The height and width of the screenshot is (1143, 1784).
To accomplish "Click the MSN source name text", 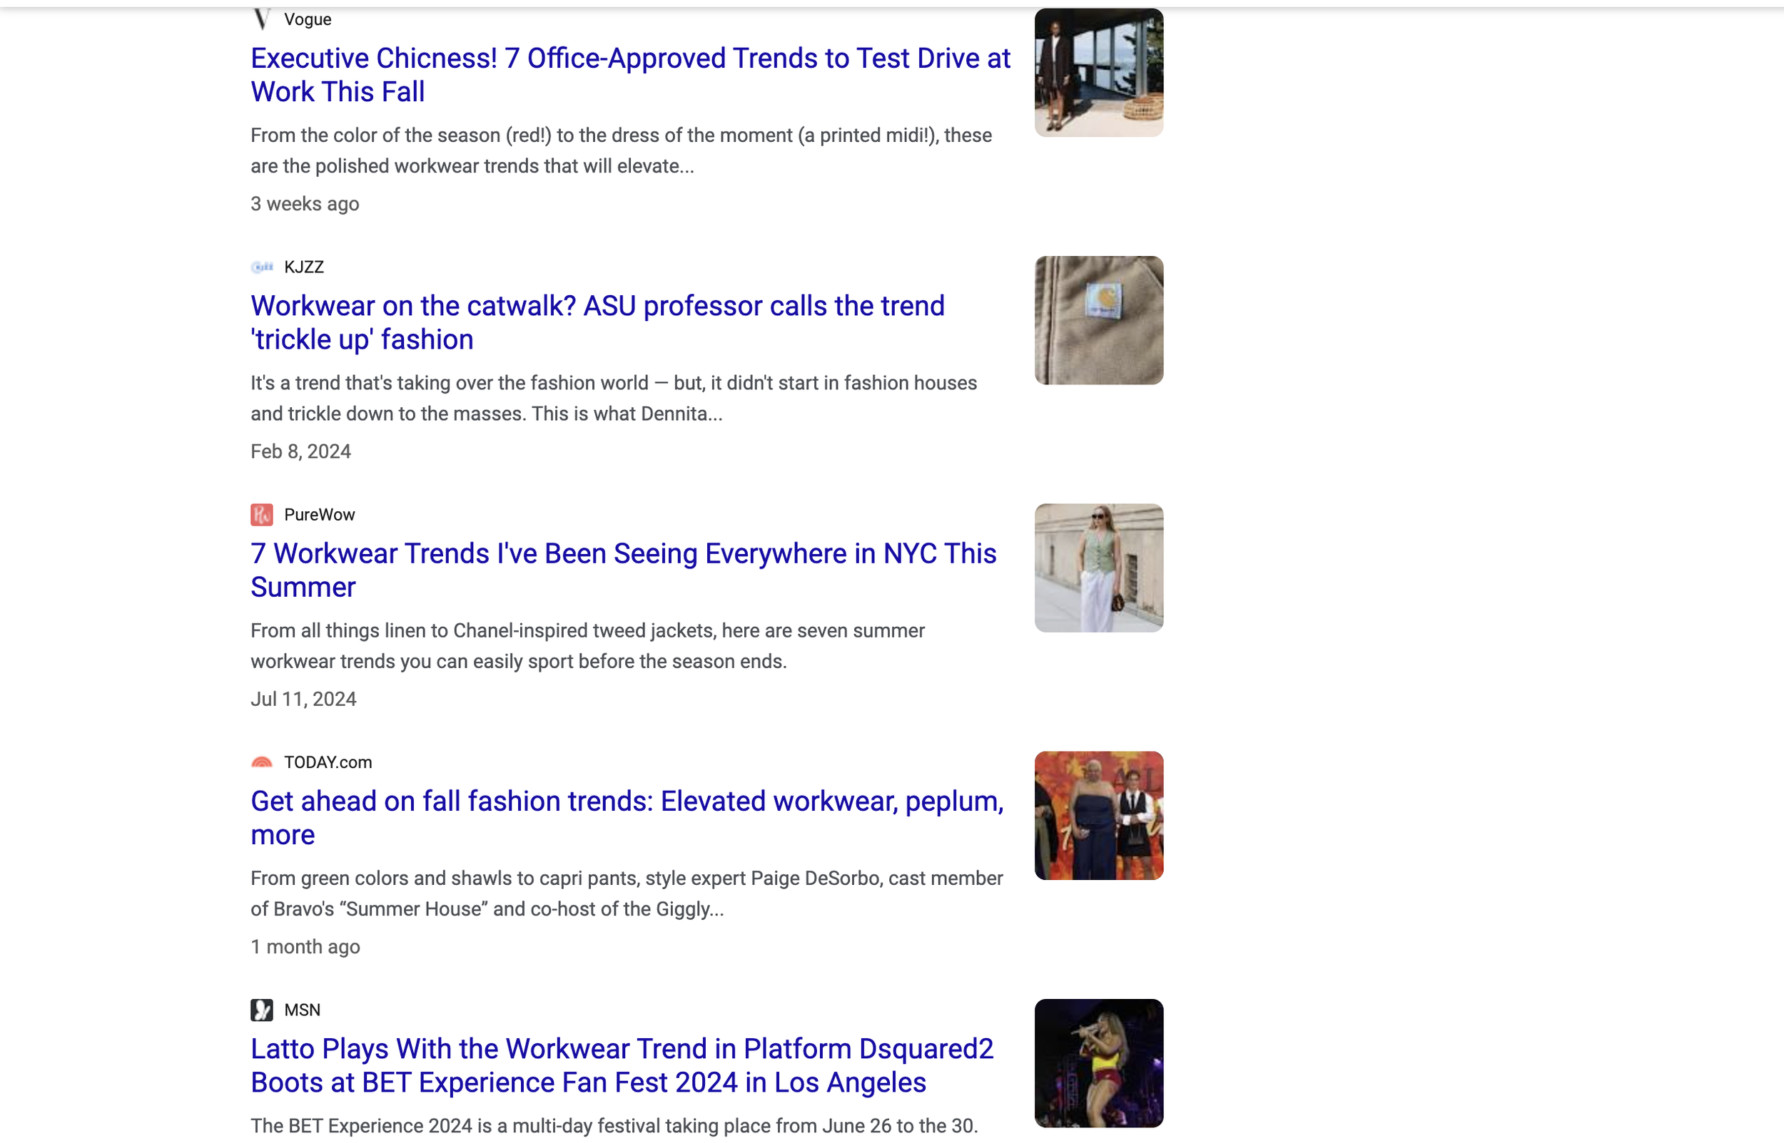I will coord(303,1010).
